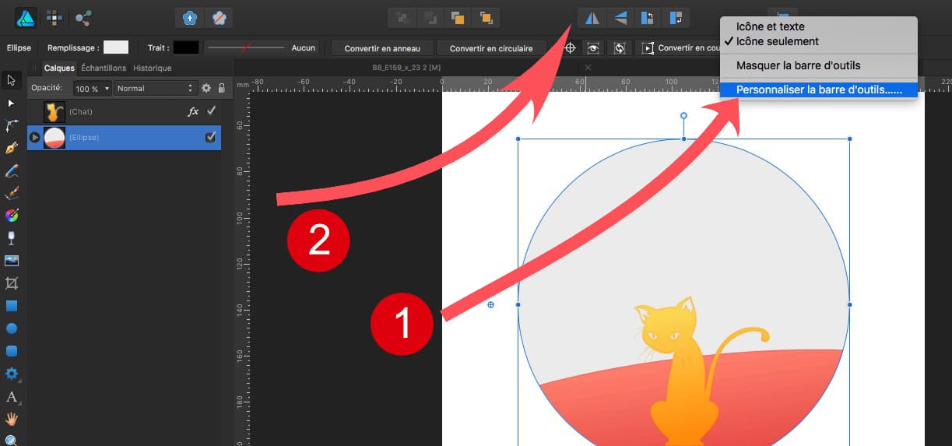Select the Artistic Text tool
This screenshot has width=952, height=446.
(x=12, y=397)
